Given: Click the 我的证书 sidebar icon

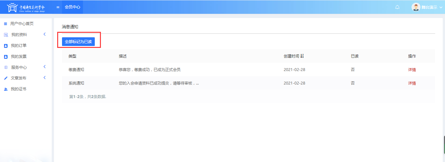Looking at the screenshot, I should [x=6, y=89].
